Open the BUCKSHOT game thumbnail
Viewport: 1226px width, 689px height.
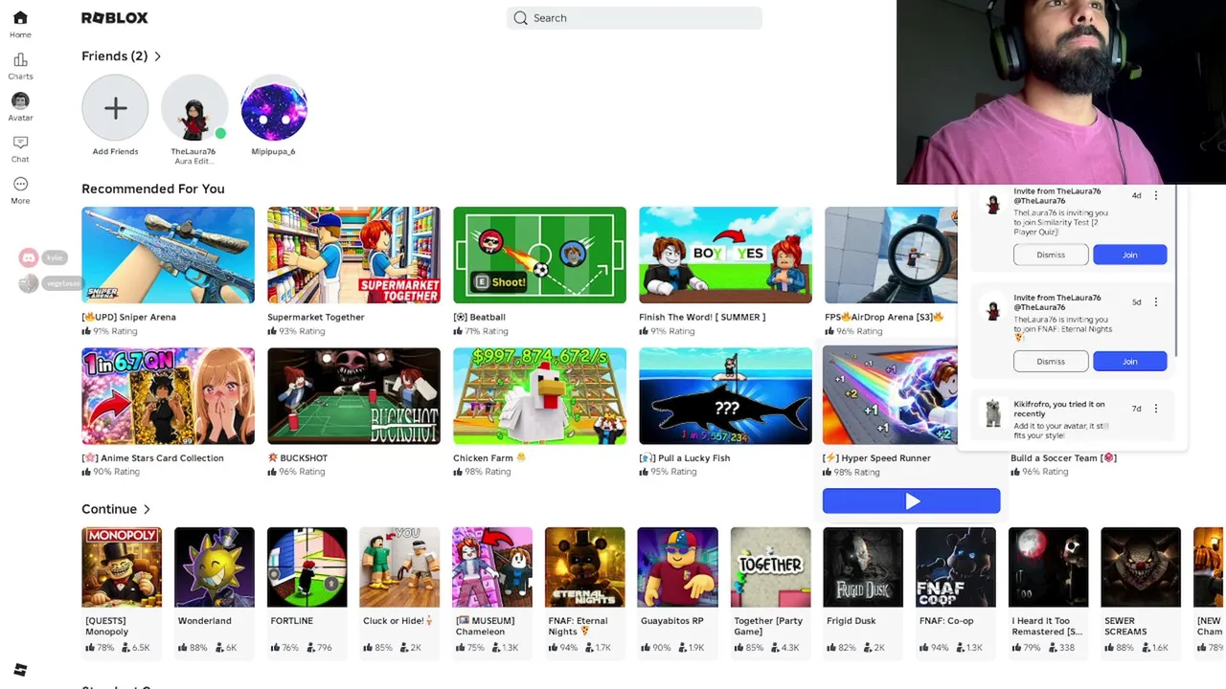pos(354,396)
